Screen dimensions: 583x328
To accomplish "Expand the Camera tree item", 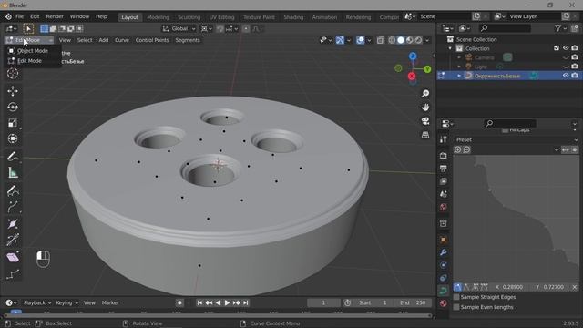I will 459,57.
